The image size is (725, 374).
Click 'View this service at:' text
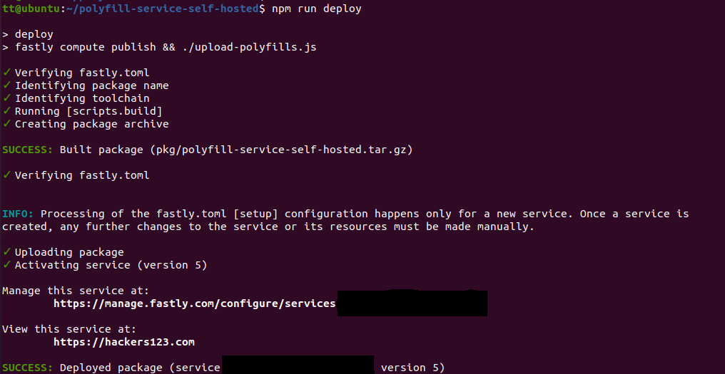tap(69, 329)
